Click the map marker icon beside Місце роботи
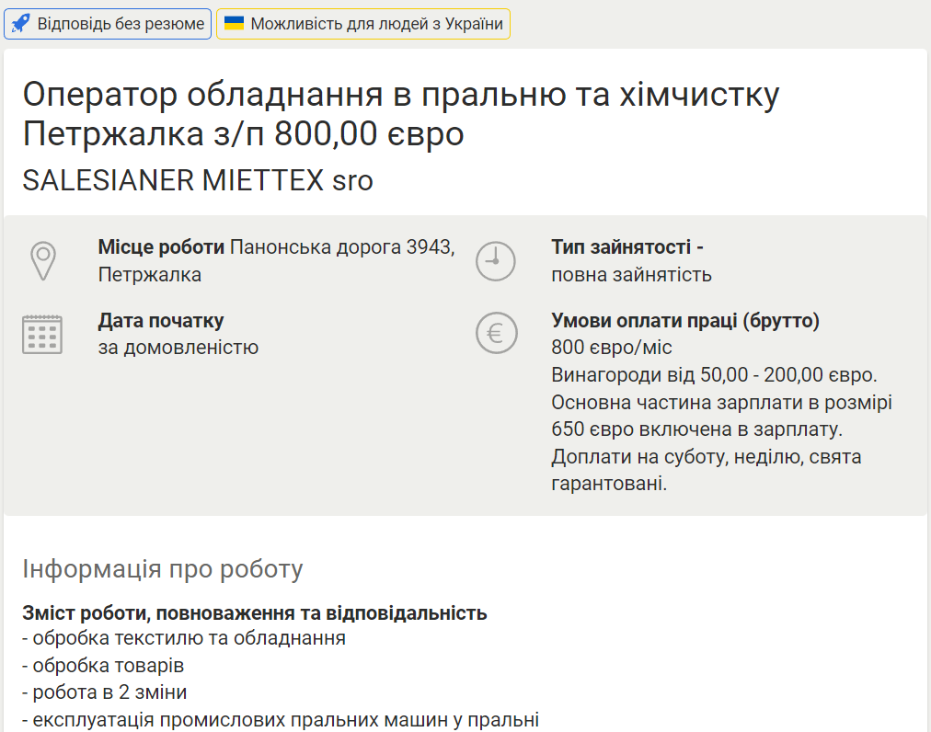931x732 pixels. (43, 259)
